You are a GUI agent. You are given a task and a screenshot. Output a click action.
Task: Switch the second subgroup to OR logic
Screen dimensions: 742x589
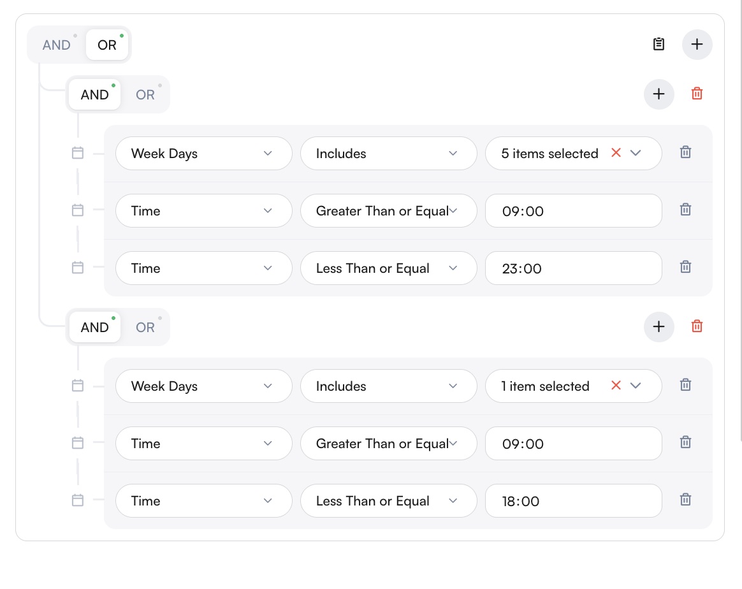click(x=145, y=327)
